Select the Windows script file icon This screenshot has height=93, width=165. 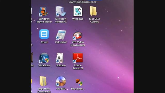pos(78,11)
